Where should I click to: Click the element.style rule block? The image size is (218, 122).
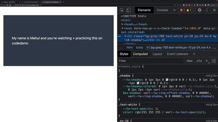coord(168,68)
